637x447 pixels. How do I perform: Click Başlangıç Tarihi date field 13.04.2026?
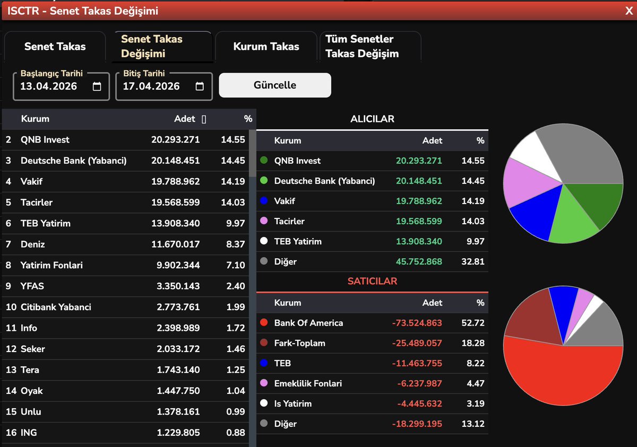[x=61, y=86]
